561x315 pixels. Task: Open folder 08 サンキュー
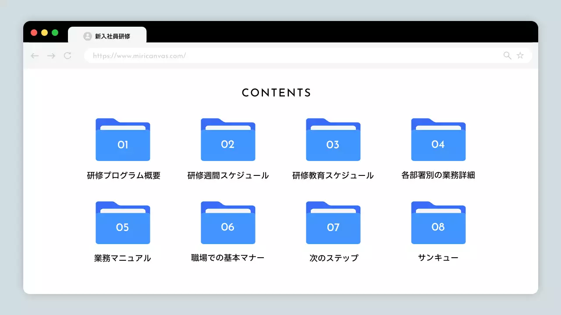tap(438, 223)
